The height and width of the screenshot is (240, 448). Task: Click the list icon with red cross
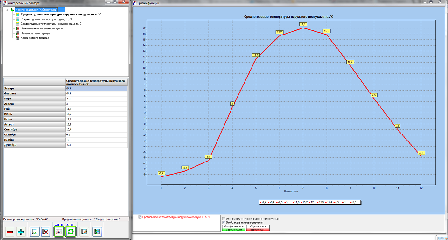(45, 232)
